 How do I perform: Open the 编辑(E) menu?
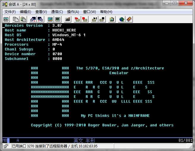coord(26,12)
